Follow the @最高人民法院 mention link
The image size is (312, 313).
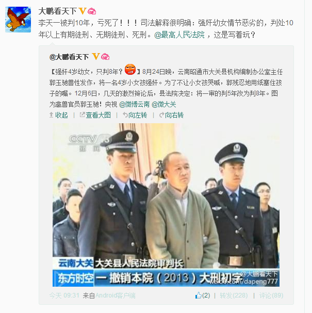179,35
